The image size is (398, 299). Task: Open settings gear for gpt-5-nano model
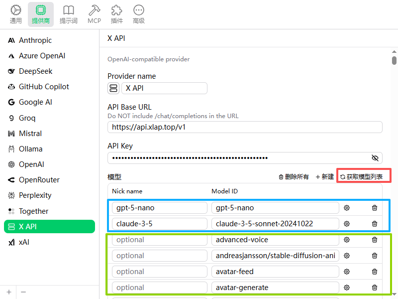point(347,208)
